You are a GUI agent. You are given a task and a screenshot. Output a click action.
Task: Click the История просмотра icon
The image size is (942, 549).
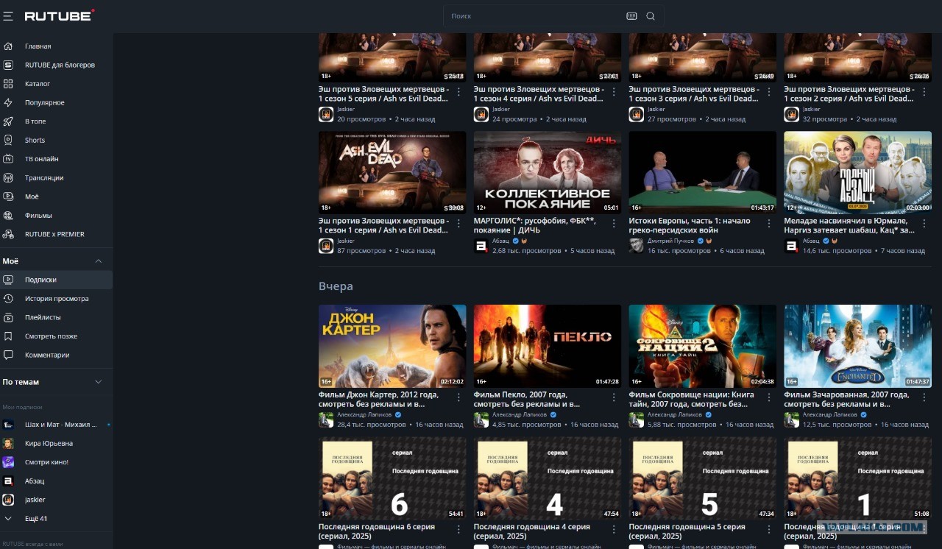[x=8, y=299]
